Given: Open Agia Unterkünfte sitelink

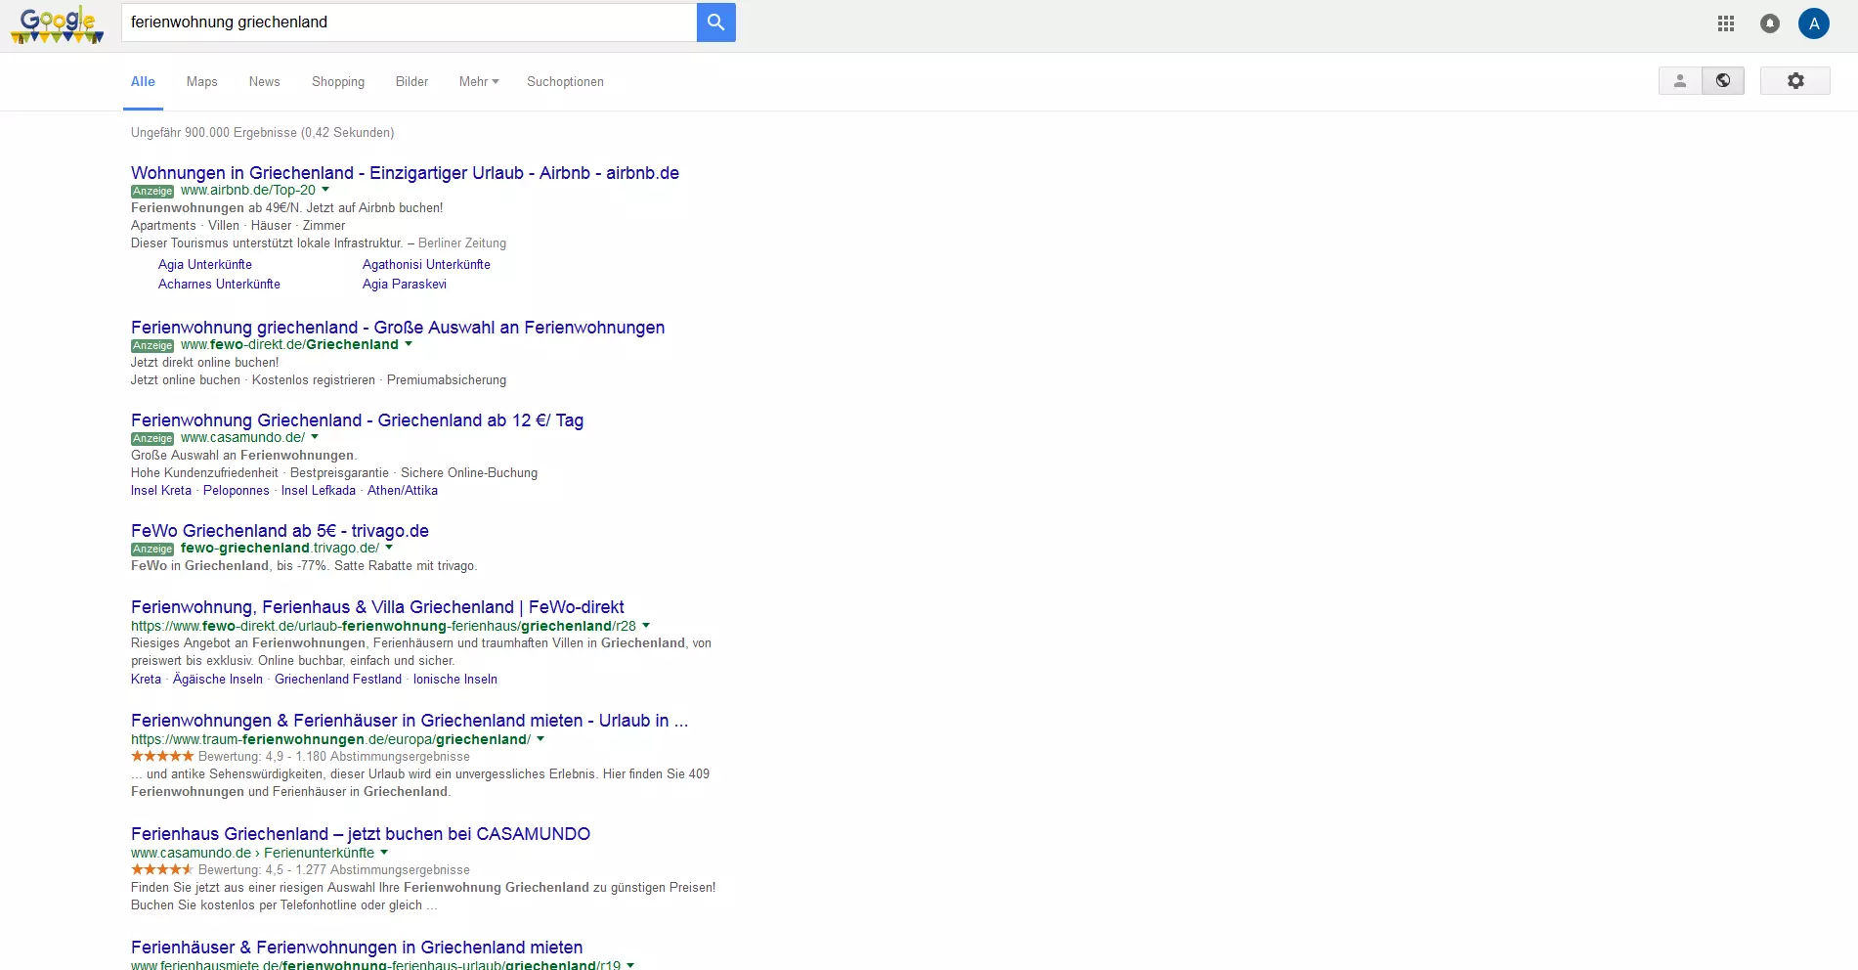Looking at the screenshot, I should 205,265.
